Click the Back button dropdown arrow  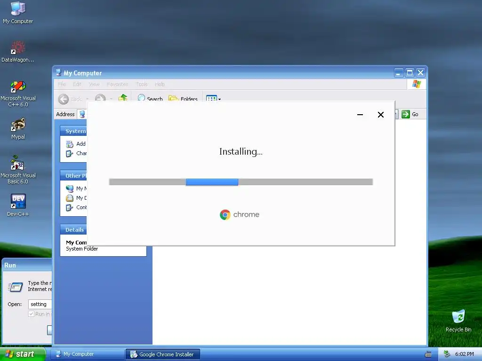tap(88, 99)
